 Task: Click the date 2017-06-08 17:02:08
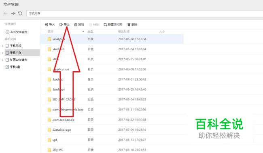[132, 69]
